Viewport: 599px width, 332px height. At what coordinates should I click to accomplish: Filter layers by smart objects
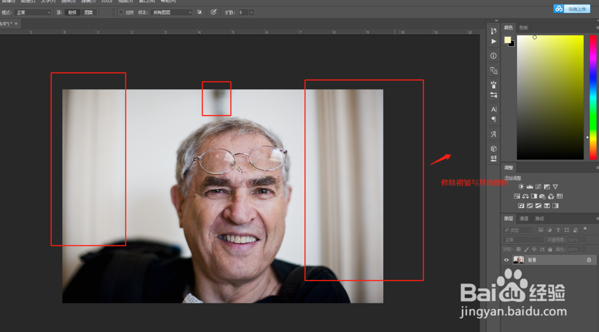click(575, 230)
